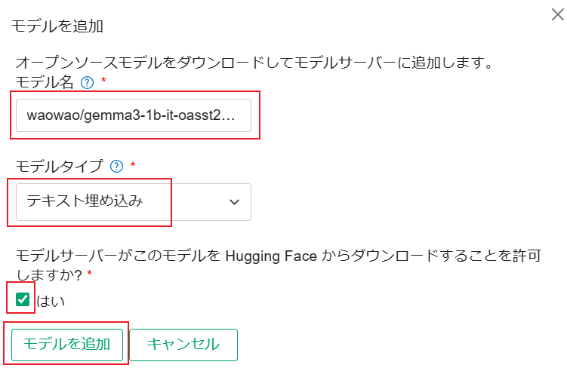
Task: Click the red asterisk after モデル名
Action: [x=103, y=81]
